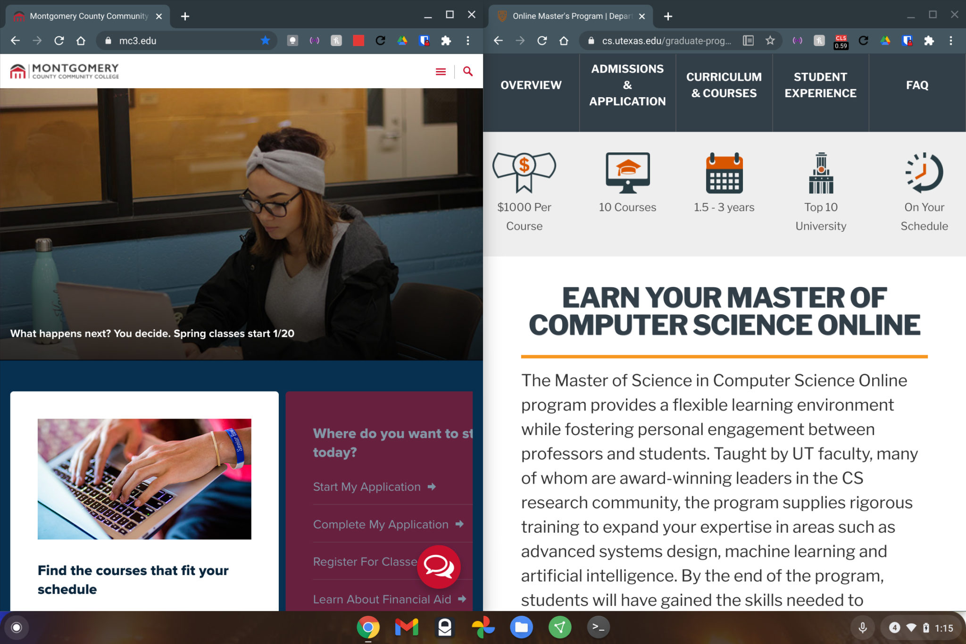Select the Online Master's Program tab
The image size is (966, 644).
571,17
